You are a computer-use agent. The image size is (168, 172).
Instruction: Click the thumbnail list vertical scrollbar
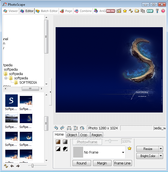[46, 124]
